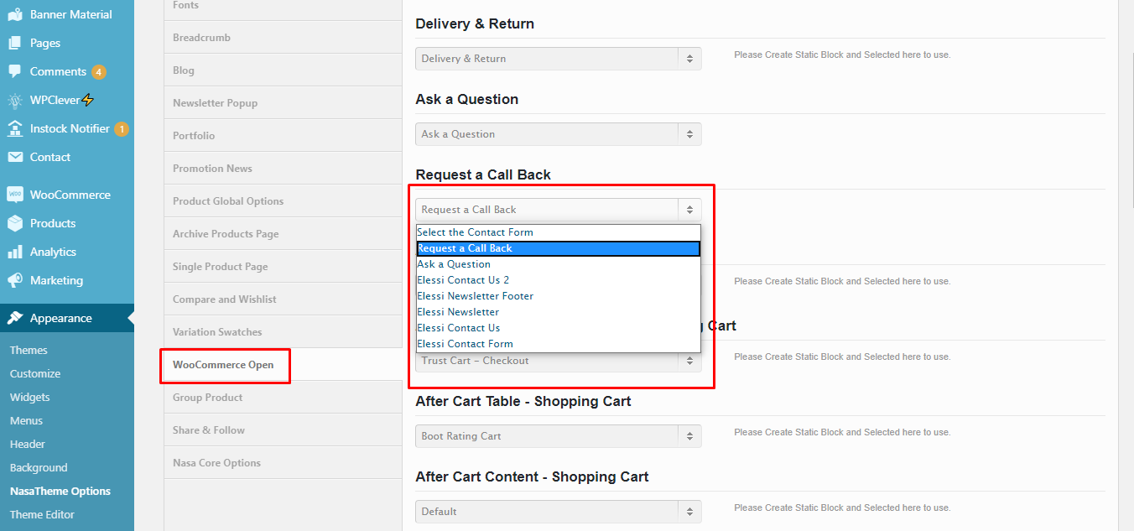This screenshot has height=531, width=1134.
Task: Open the Boot Rating Cart dropdown
Action: (x=559, y=436)
